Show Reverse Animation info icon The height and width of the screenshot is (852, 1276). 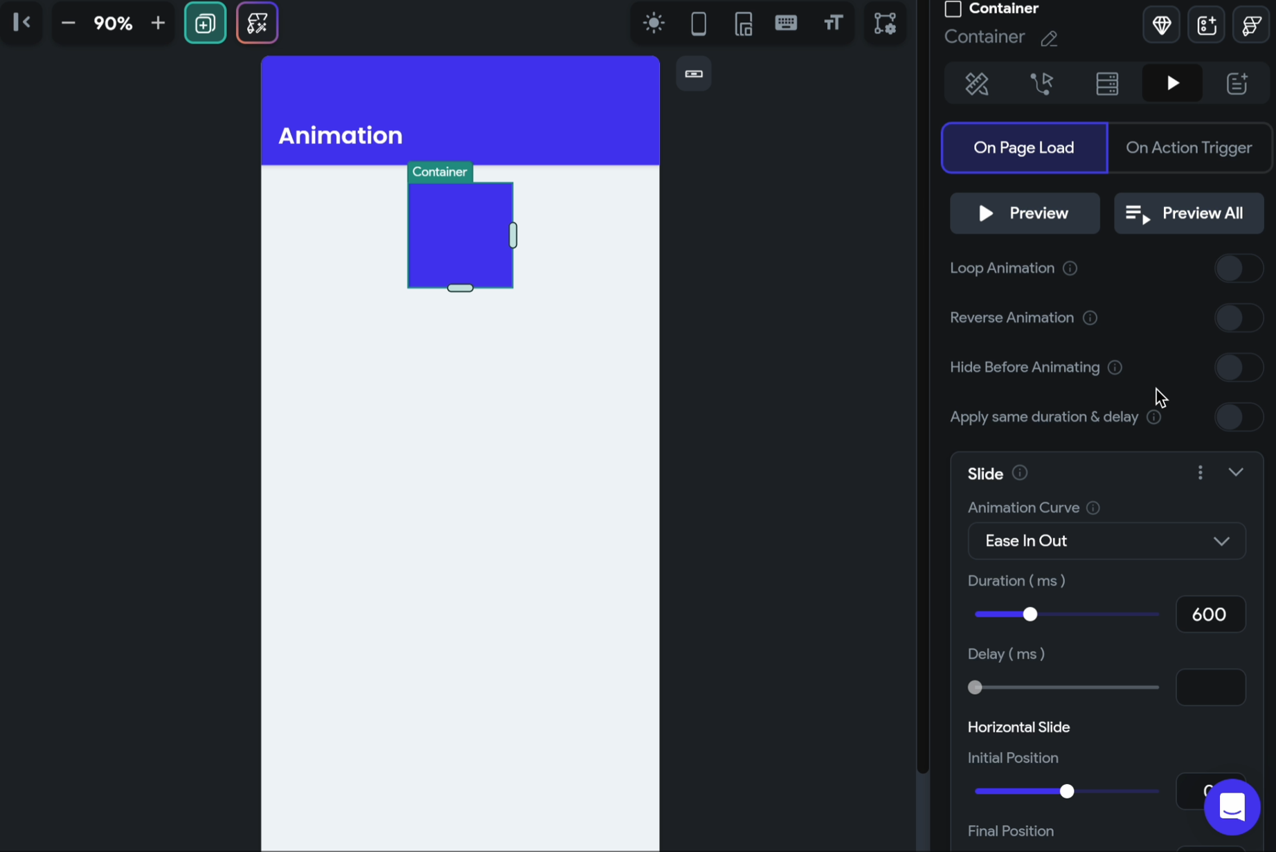(1090, 318)
